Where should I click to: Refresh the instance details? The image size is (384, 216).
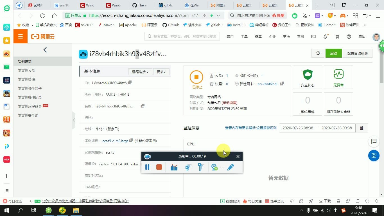(318, 53)
